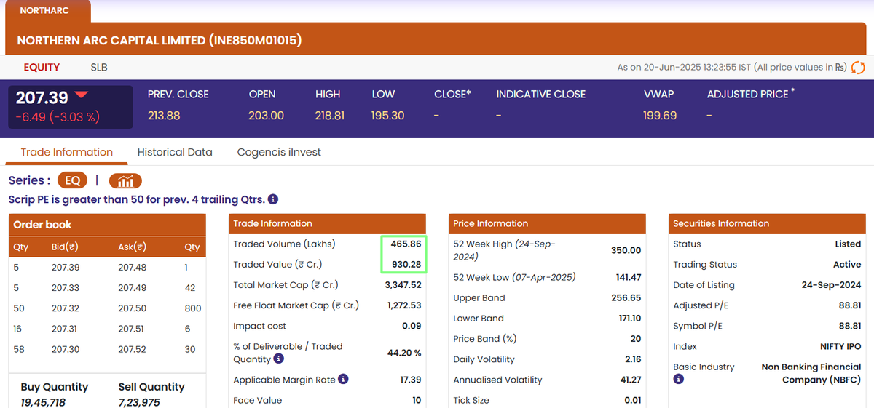The image size is (874, 408).
Task: Click Total Market Cap value 3,347.52
Action: click(403, 285)
